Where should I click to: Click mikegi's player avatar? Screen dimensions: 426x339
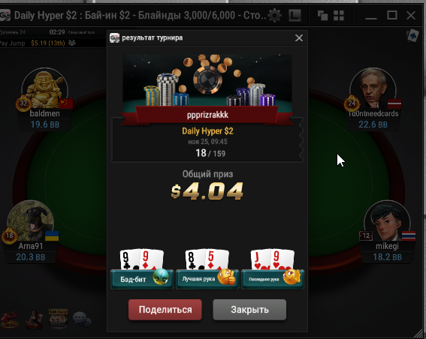[x=387, y=221]
